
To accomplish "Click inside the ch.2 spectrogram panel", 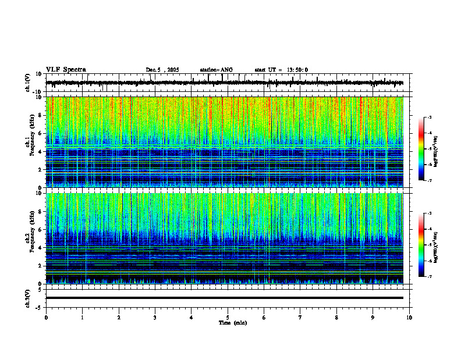I will click(224, 238).
